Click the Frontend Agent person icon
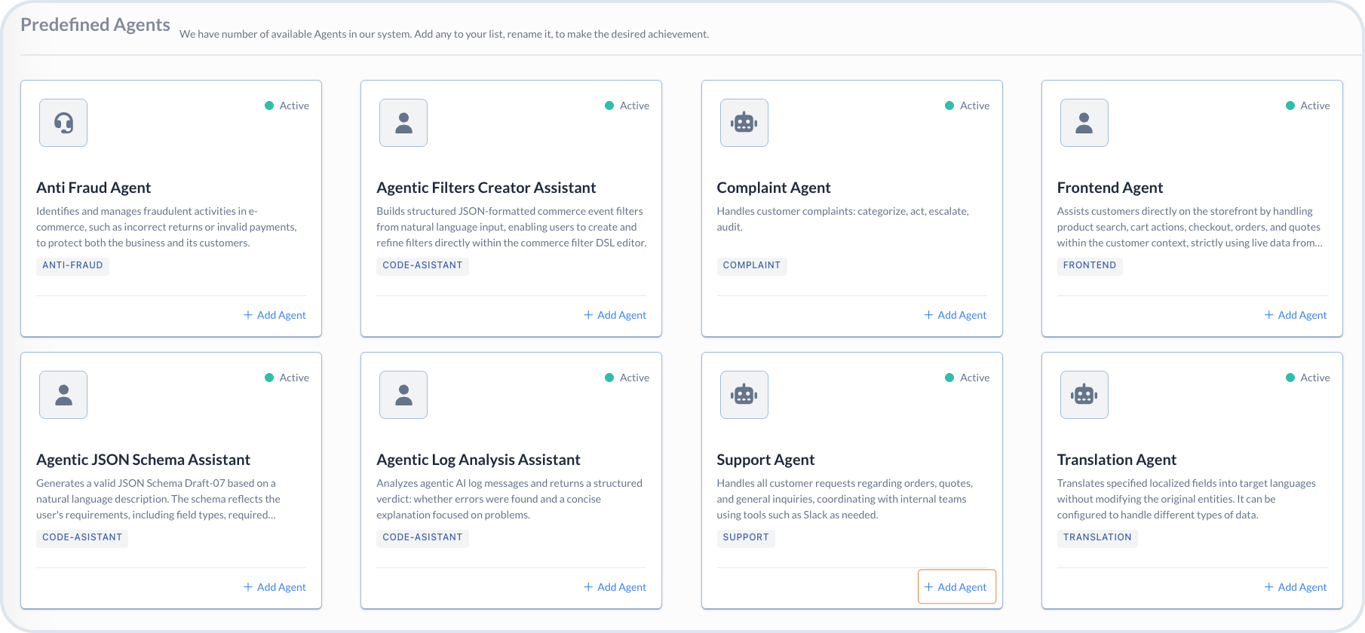The image size is (1365, 633). click(x=1084, y=123)
